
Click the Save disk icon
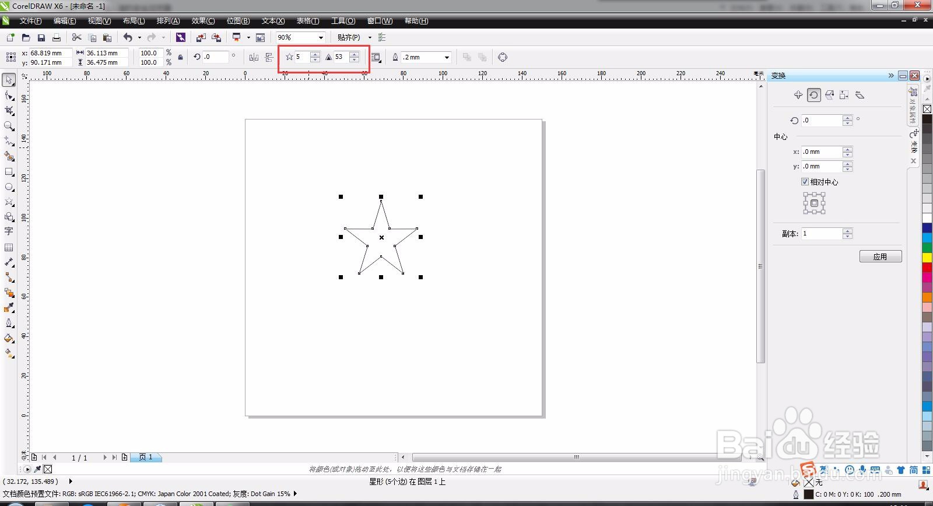(41, 37)
